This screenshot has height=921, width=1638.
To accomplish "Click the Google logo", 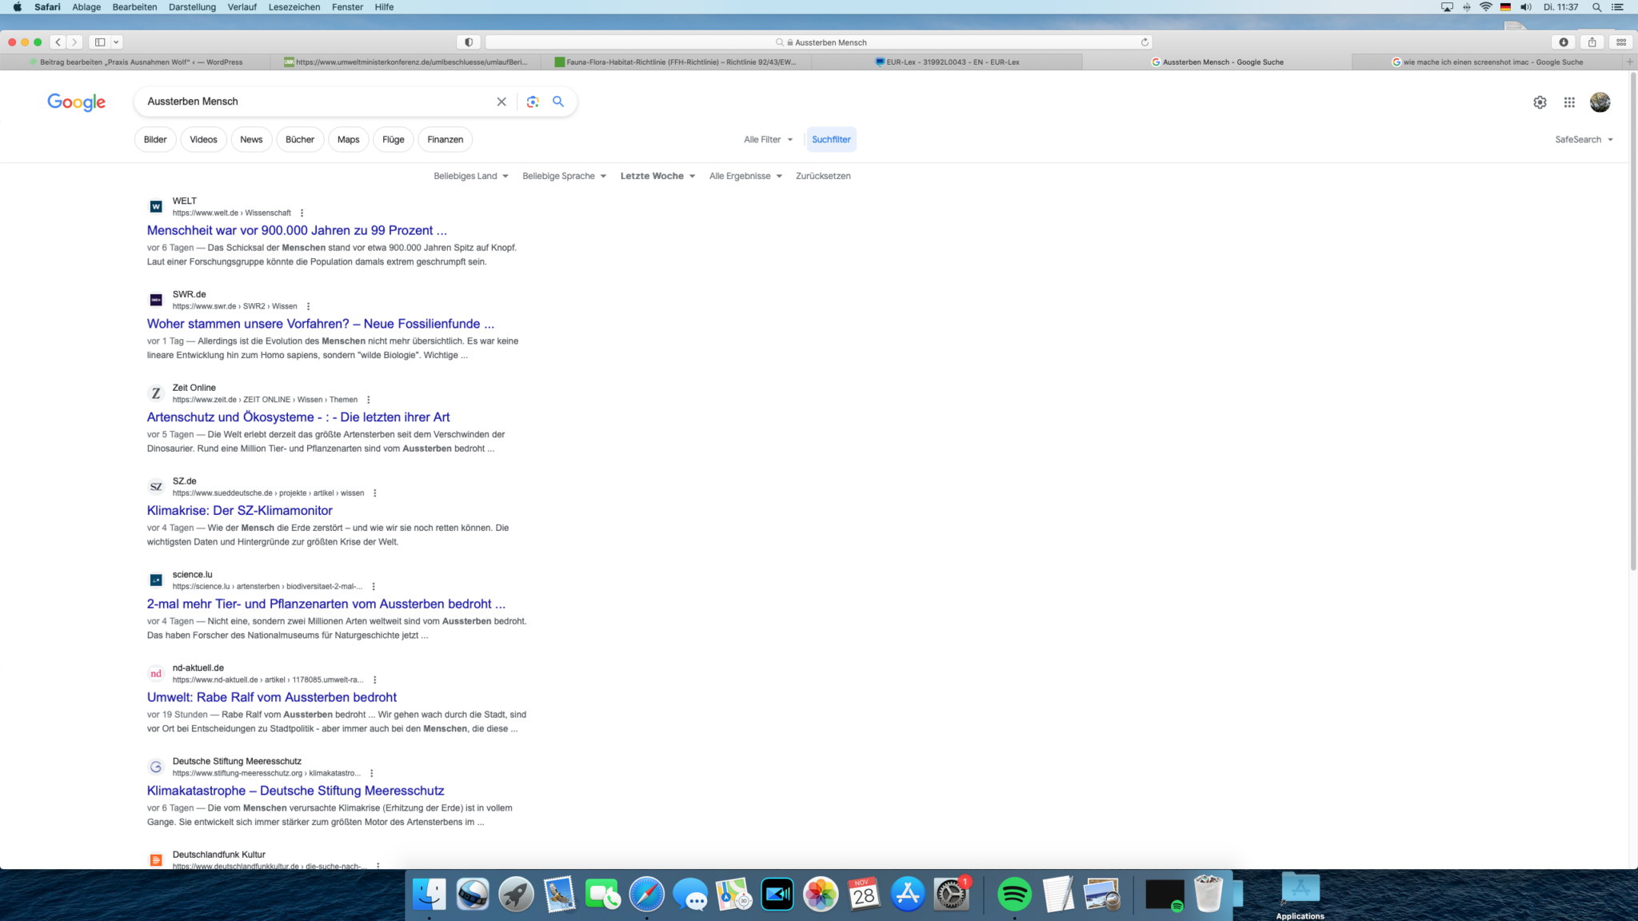I will coord(76,102).
